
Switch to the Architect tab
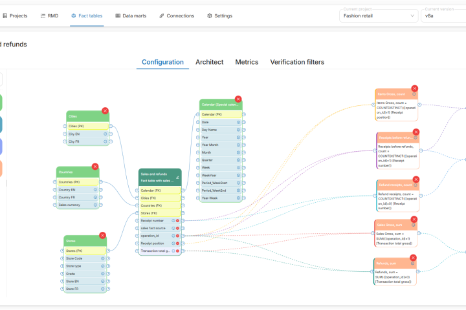[x=209, y=62]
